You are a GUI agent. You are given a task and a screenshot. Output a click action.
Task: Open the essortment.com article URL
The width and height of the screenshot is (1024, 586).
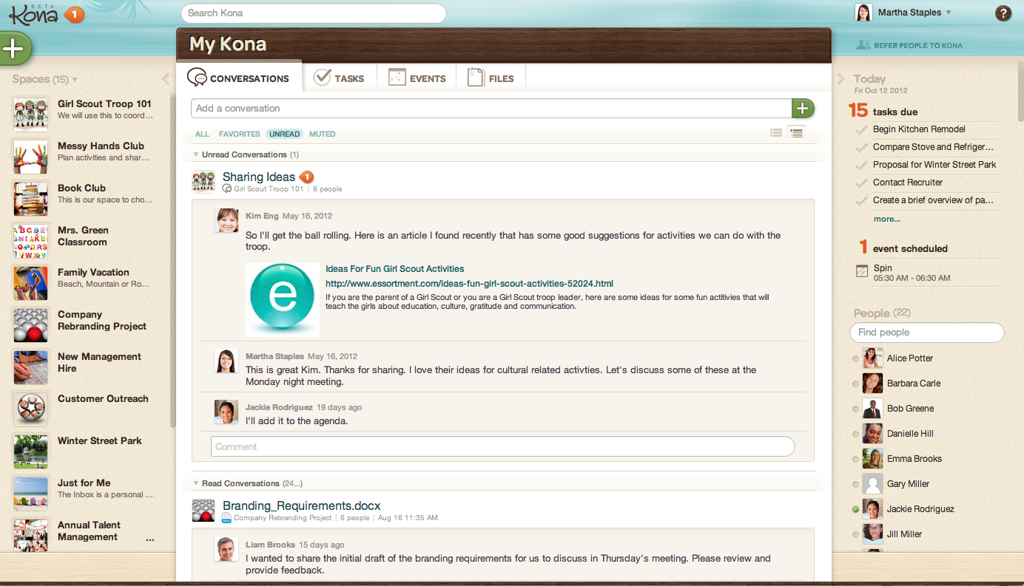469,284
